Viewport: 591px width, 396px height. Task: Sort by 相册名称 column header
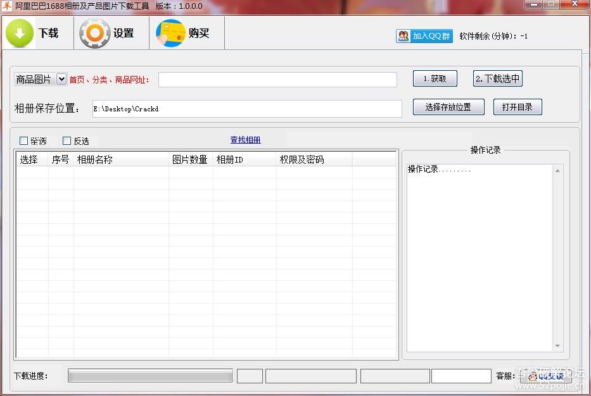[x=121, y=159]
